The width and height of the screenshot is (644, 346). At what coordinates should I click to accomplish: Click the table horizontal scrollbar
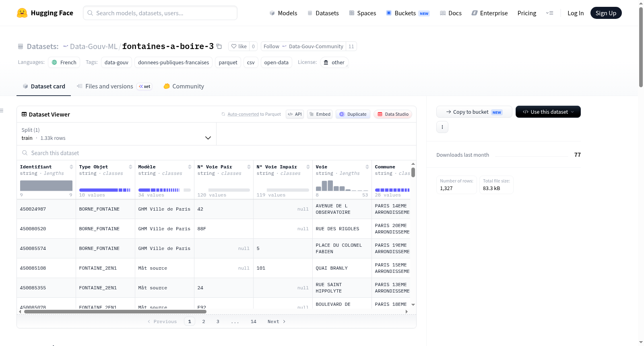coord(115,311)
